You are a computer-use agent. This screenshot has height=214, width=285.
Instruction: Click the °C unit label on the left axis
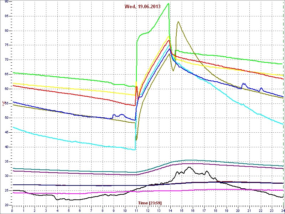pos(4,104)
